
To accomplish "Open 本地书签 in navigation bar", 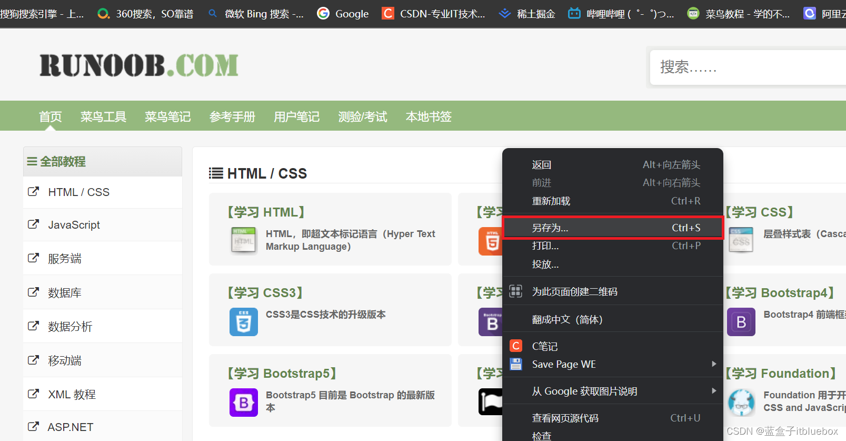I will pyautogui.click(x=429, y=116).
